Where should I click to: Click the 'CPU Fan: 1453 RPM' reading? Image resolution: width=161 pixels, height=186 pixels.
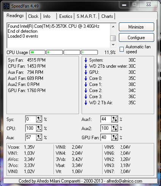point(27,66)
